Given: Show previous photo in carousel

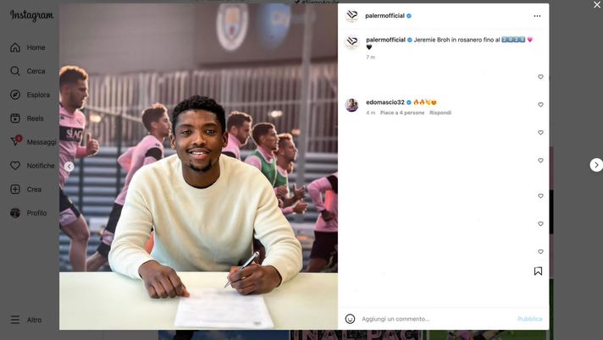Looking at the screenshot, I should tap(69, 167).
